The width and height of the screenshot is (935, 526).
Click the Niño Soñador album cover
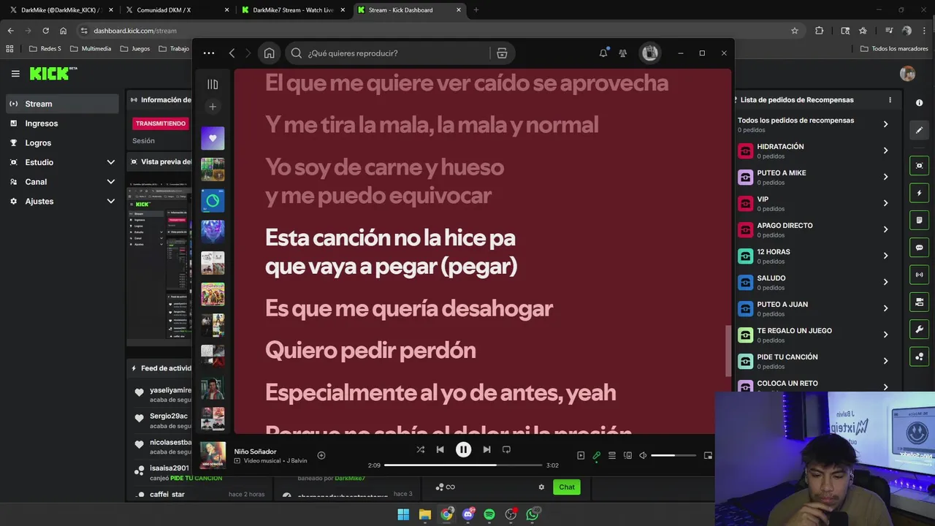[213, 455]
